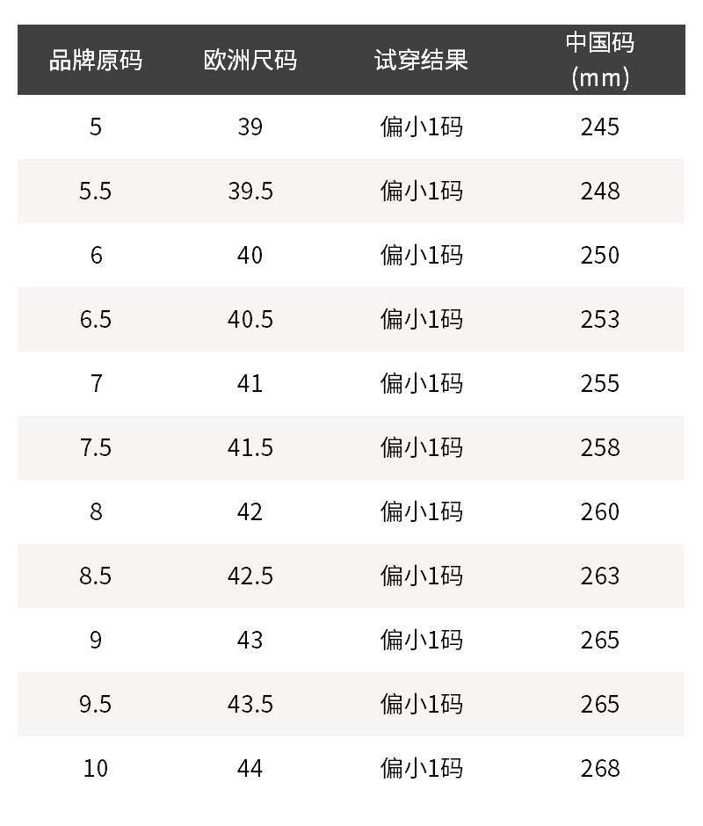Select the 268 mm value
703x826 pixels.
(x=599, y=769)
